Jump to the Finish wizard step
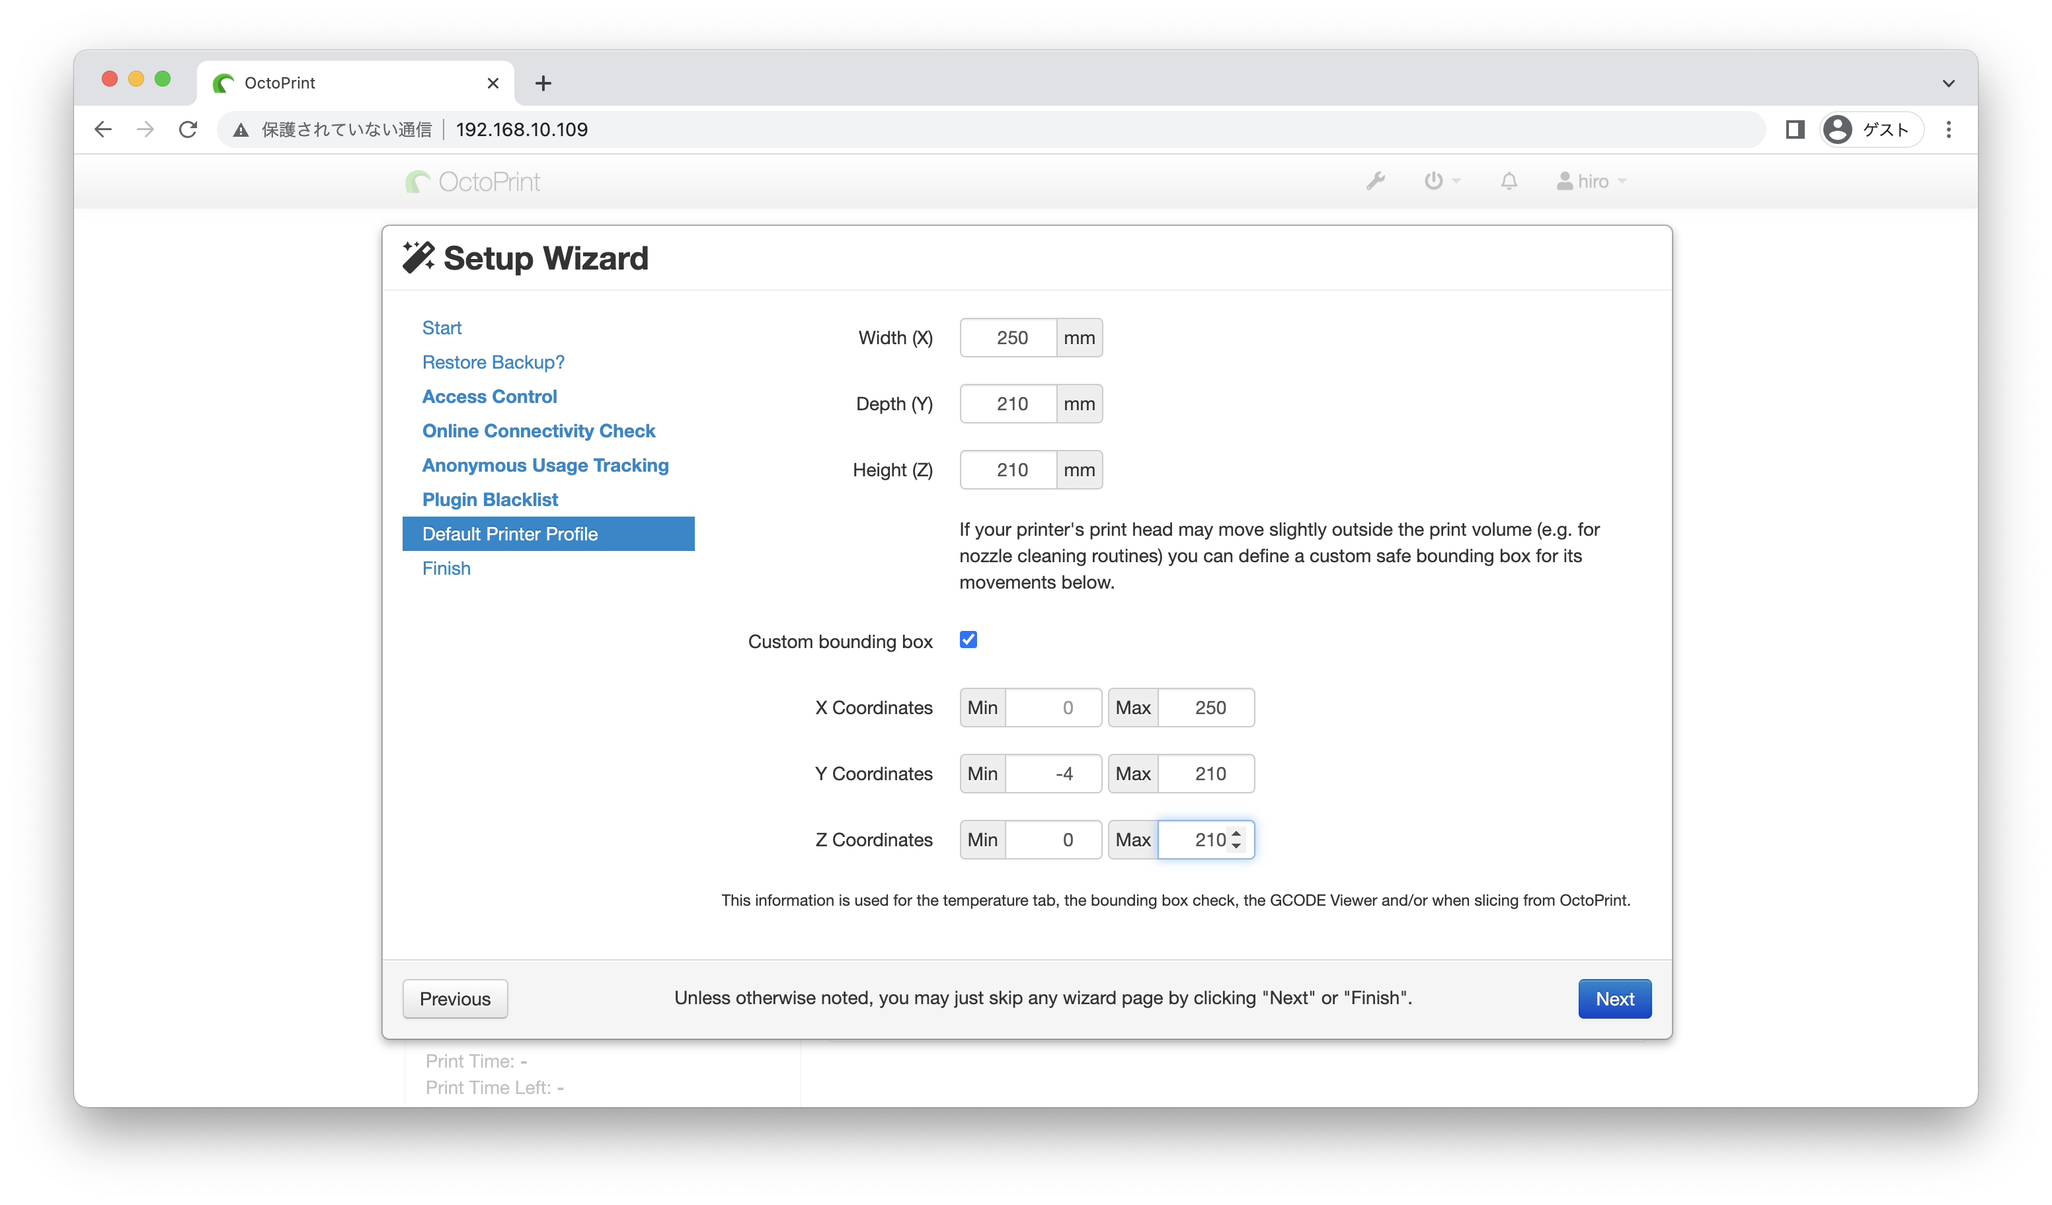The width and height of the screenshot is (2052, 1205). (446, 568)
